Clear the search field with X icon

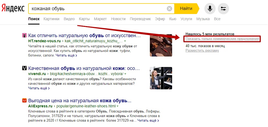coord(169,9)
